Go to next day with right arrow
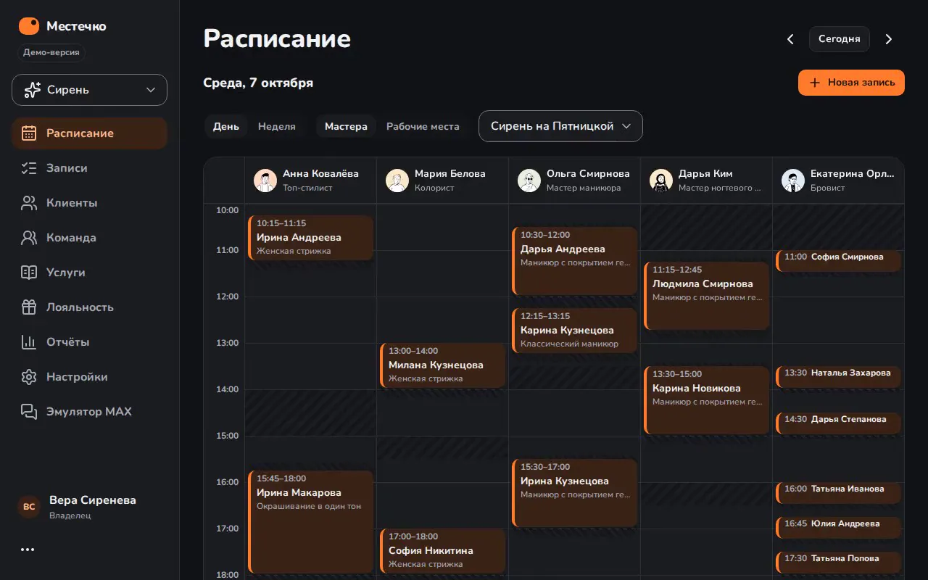This screenshot has height=580, width=928. click(x=889, y=39)
